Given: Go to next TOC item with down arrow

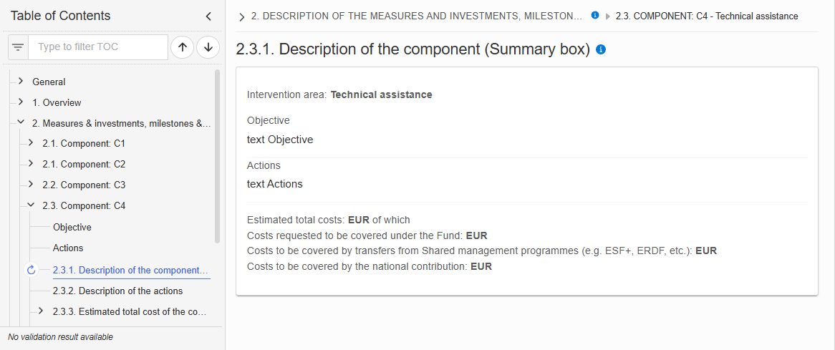Looking at the screenshot, I should click(208, 47).
